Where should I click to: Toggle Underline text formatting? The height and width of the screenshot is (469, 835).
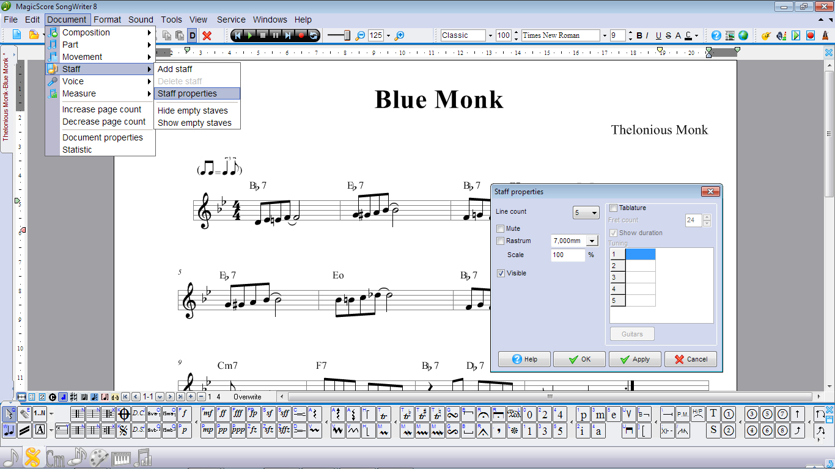(x=658, y=35)
